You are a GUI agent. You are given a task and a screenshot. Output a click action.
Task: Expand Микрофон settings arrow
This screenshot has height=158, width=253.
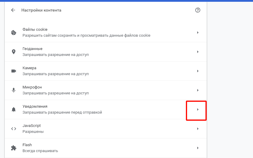[198, 90]
